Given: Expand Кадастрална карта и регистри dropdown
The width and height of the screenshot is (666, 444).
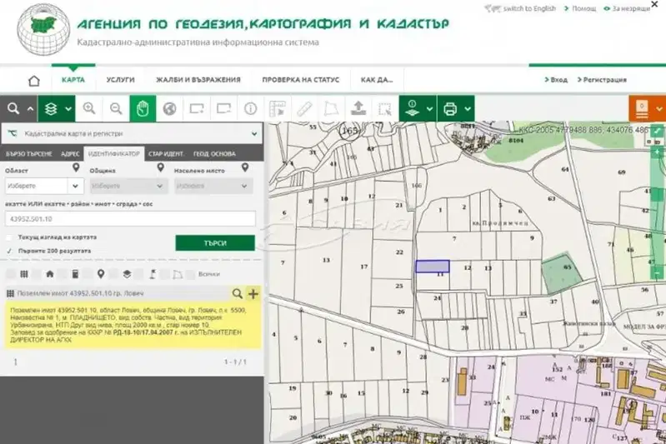Looking at the screenshot, I should coord(132,134).
